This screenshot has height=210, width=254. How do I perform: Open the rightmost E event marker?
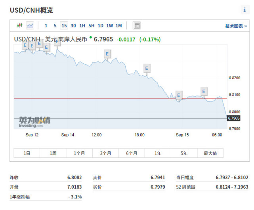point(204,91)
